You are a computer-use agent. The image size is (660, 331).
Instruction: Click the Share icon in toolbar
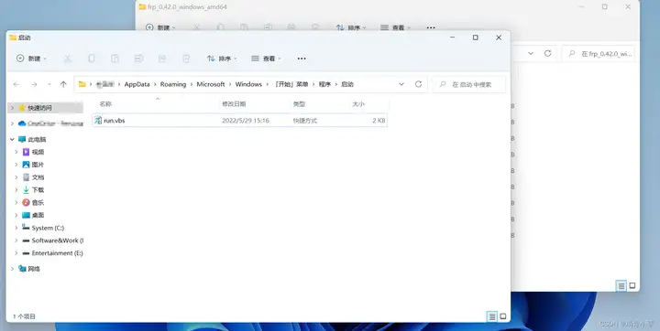[162, 59]
